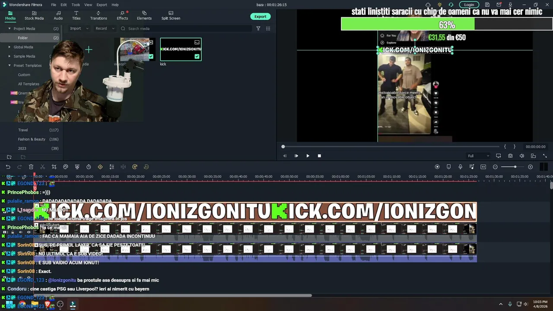The image size is (553, 311).
Task: Open the lightbulb tips icon
Action: click(x=439, y=5)
